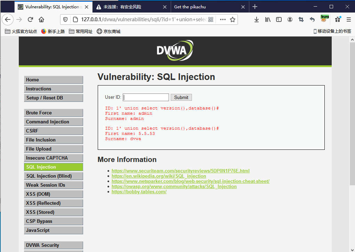Open SQL Injection (Blind) page
The width and height of the screenshot is (355, 252).
point(54,176)
